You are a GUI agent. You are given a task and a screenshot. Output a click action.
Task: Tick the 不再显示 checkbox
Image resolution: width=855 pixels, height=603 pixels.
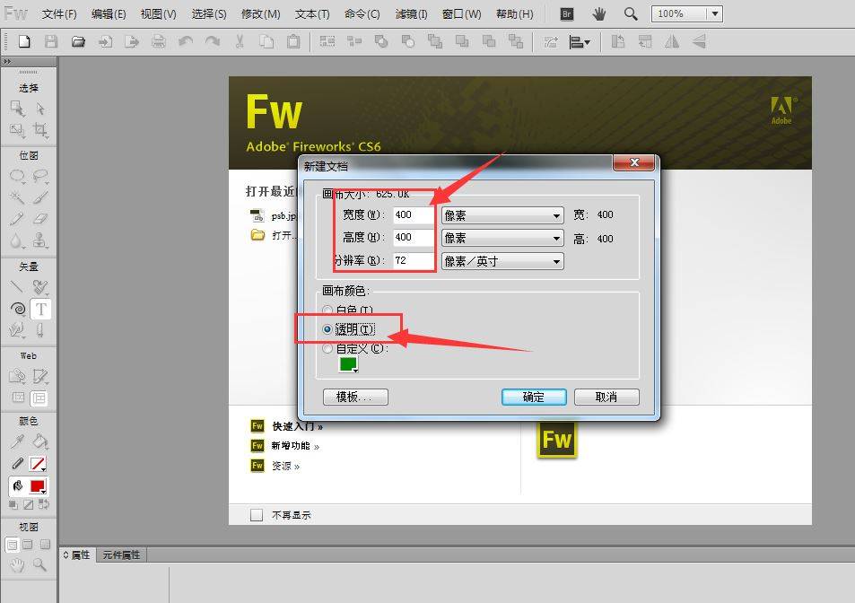[x=257, y=515]
